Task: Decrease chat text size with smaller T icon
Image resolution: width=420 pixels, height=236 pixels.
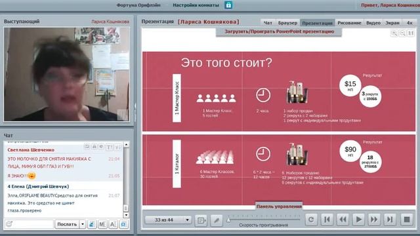Action: (117, 147)
